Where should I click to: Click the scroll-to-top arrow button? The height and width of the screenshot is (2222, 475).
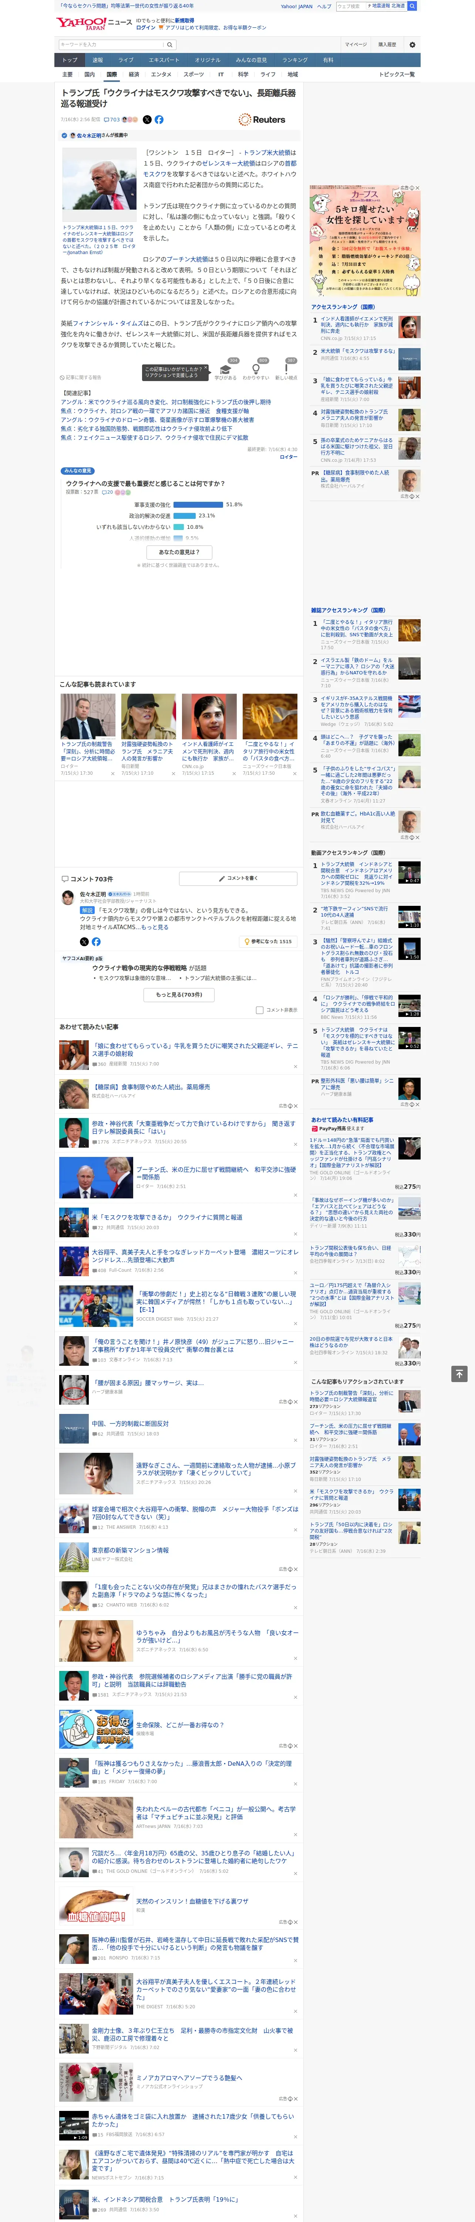(x=459, y=1374)
